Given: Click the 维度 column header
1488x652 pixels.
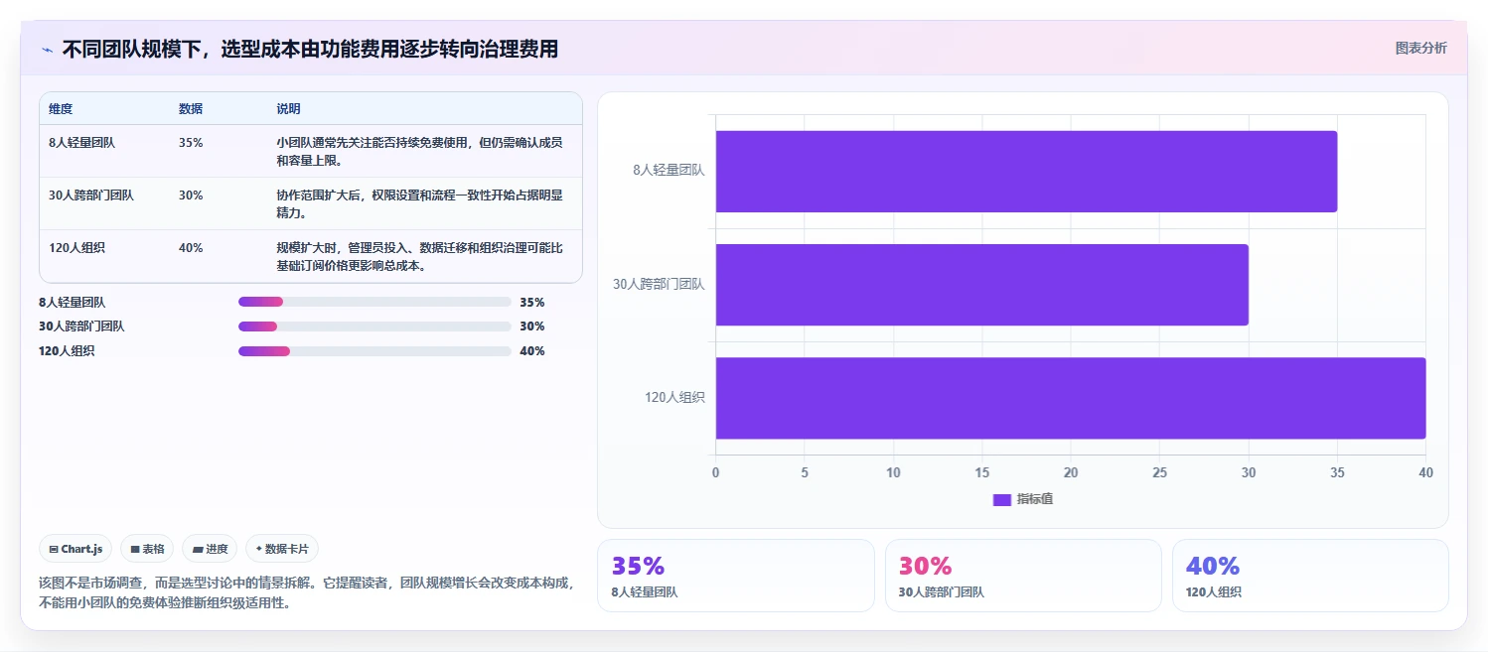Looking at the screenshot, I should 61,109.
